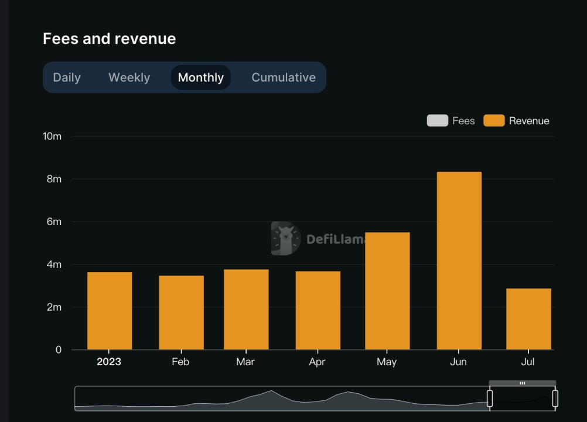Click the Mar revenue bar
587x422 pixels.
pos(246,309)
